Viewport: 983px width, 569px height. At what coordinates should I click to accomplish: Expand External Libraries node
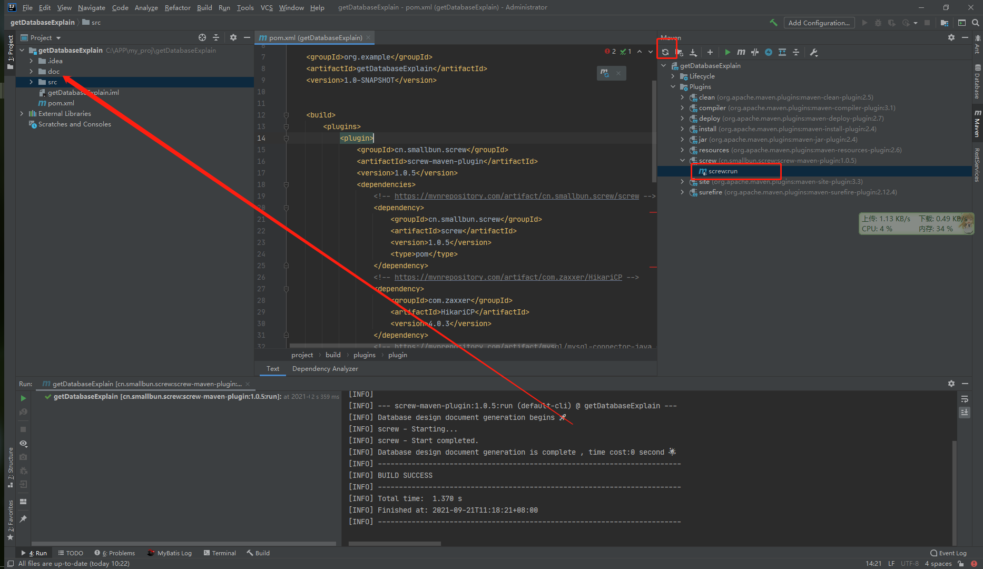[x=22, y=114]
